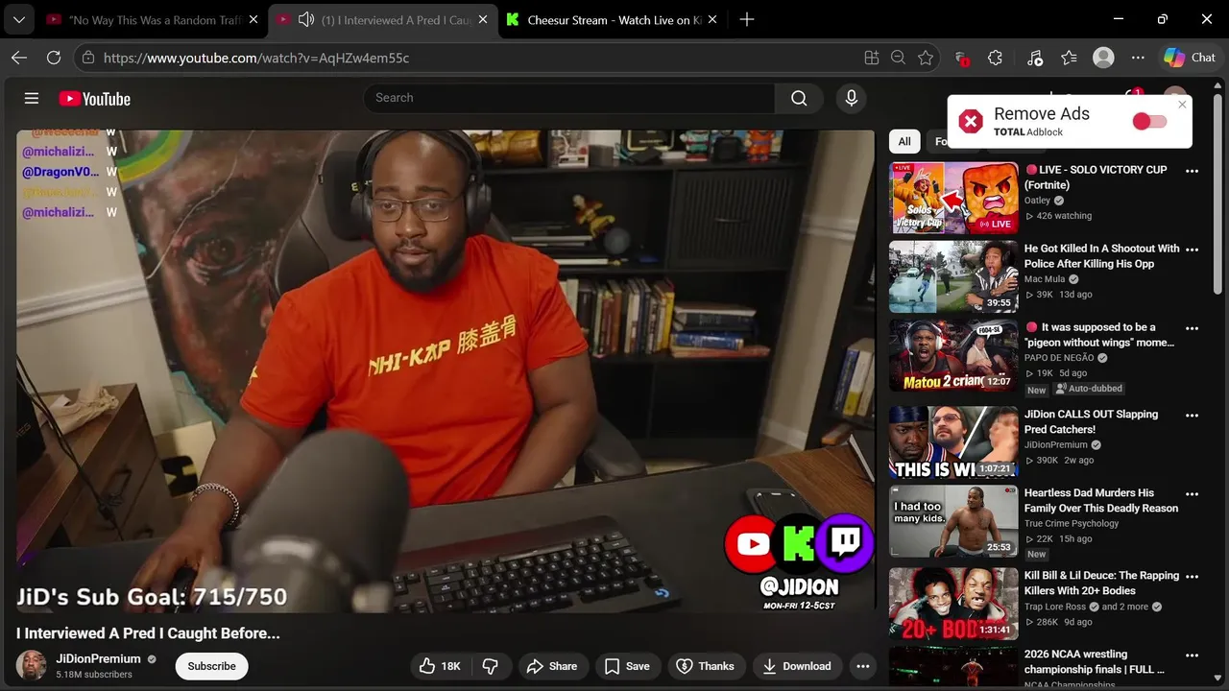This screenshot has height=691, width=1229.
Task: Open the Oatley channel name
Action: (x=1037, y=201)
